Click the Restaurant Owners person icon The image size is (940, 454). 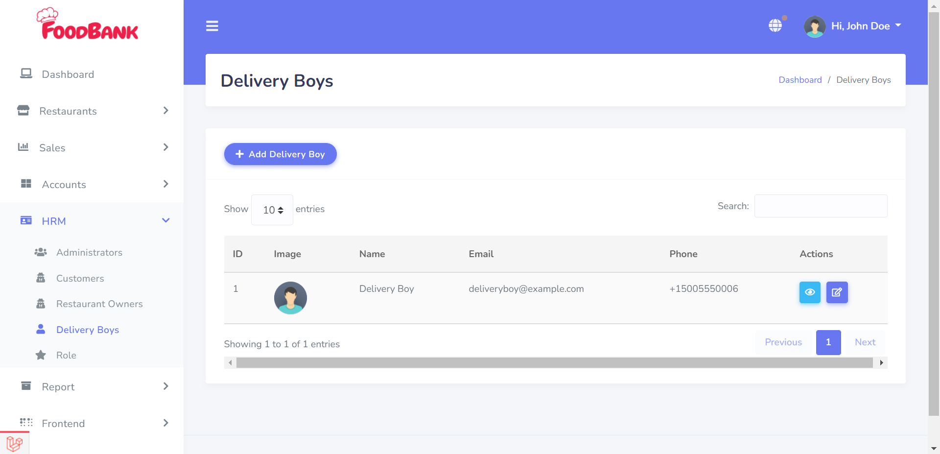(41, 303)
